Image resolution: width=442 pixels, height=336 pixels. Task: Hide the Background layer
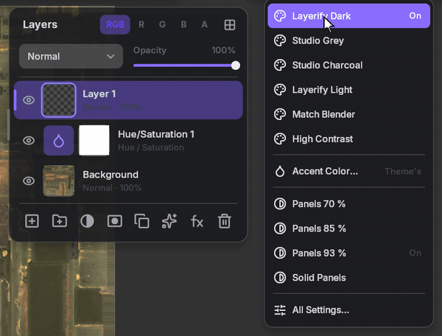tap(29, 181)
